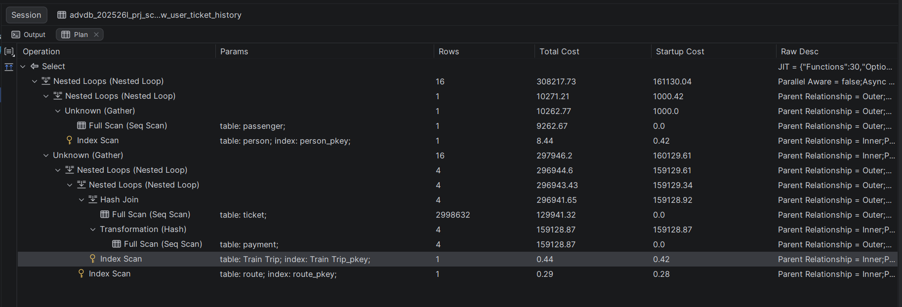Click the Output console icon

(x=16, y=35)
